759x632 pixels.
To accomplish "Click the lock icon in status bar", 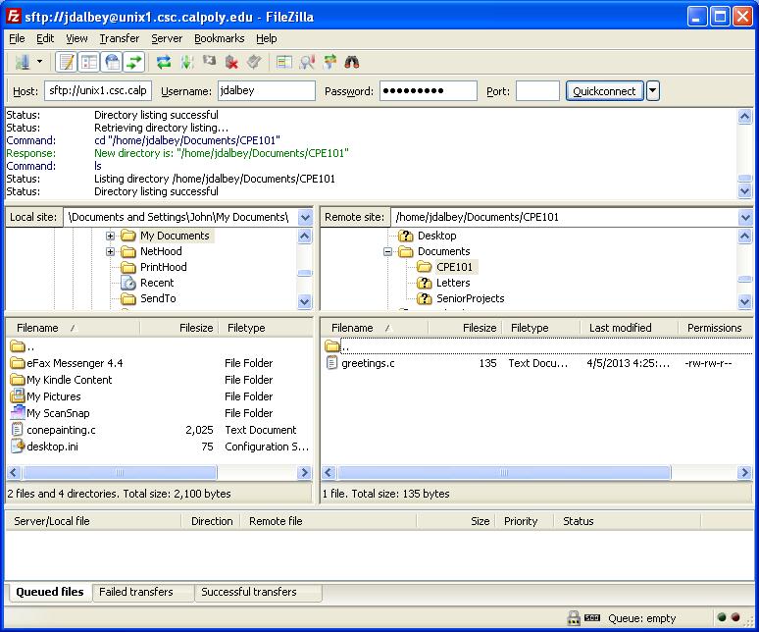I will [573, 617].
